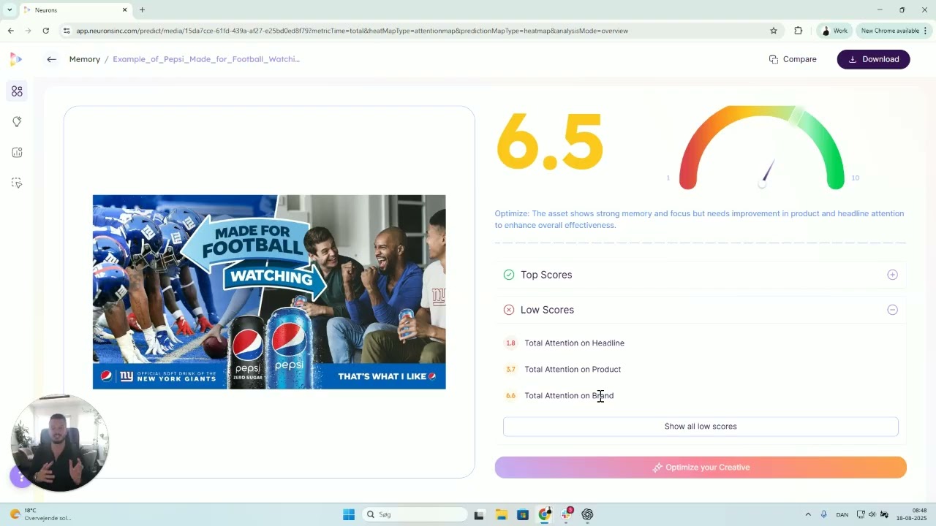936x526 pixels.
Task: Open a new browser tab
Action: point(142,10)
